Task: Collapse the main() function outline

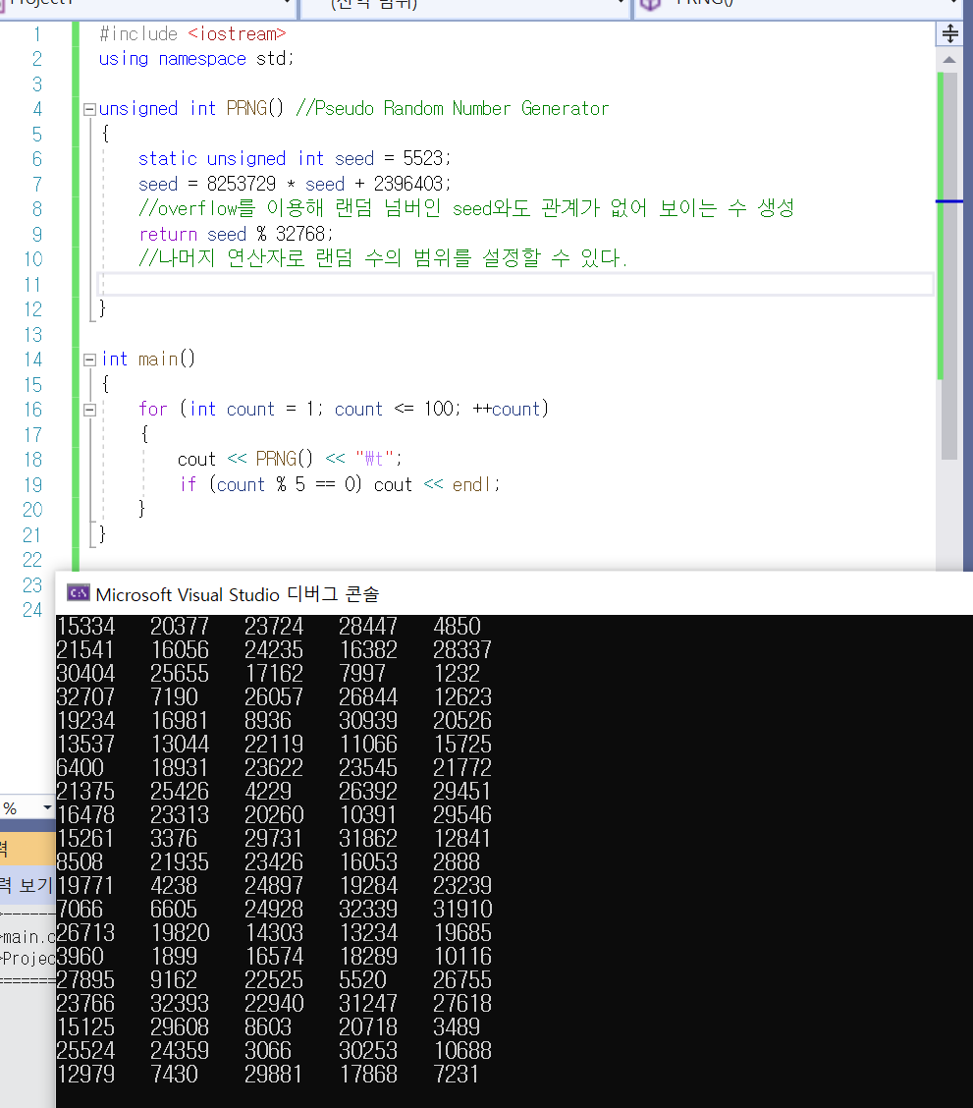Action: 89,360
